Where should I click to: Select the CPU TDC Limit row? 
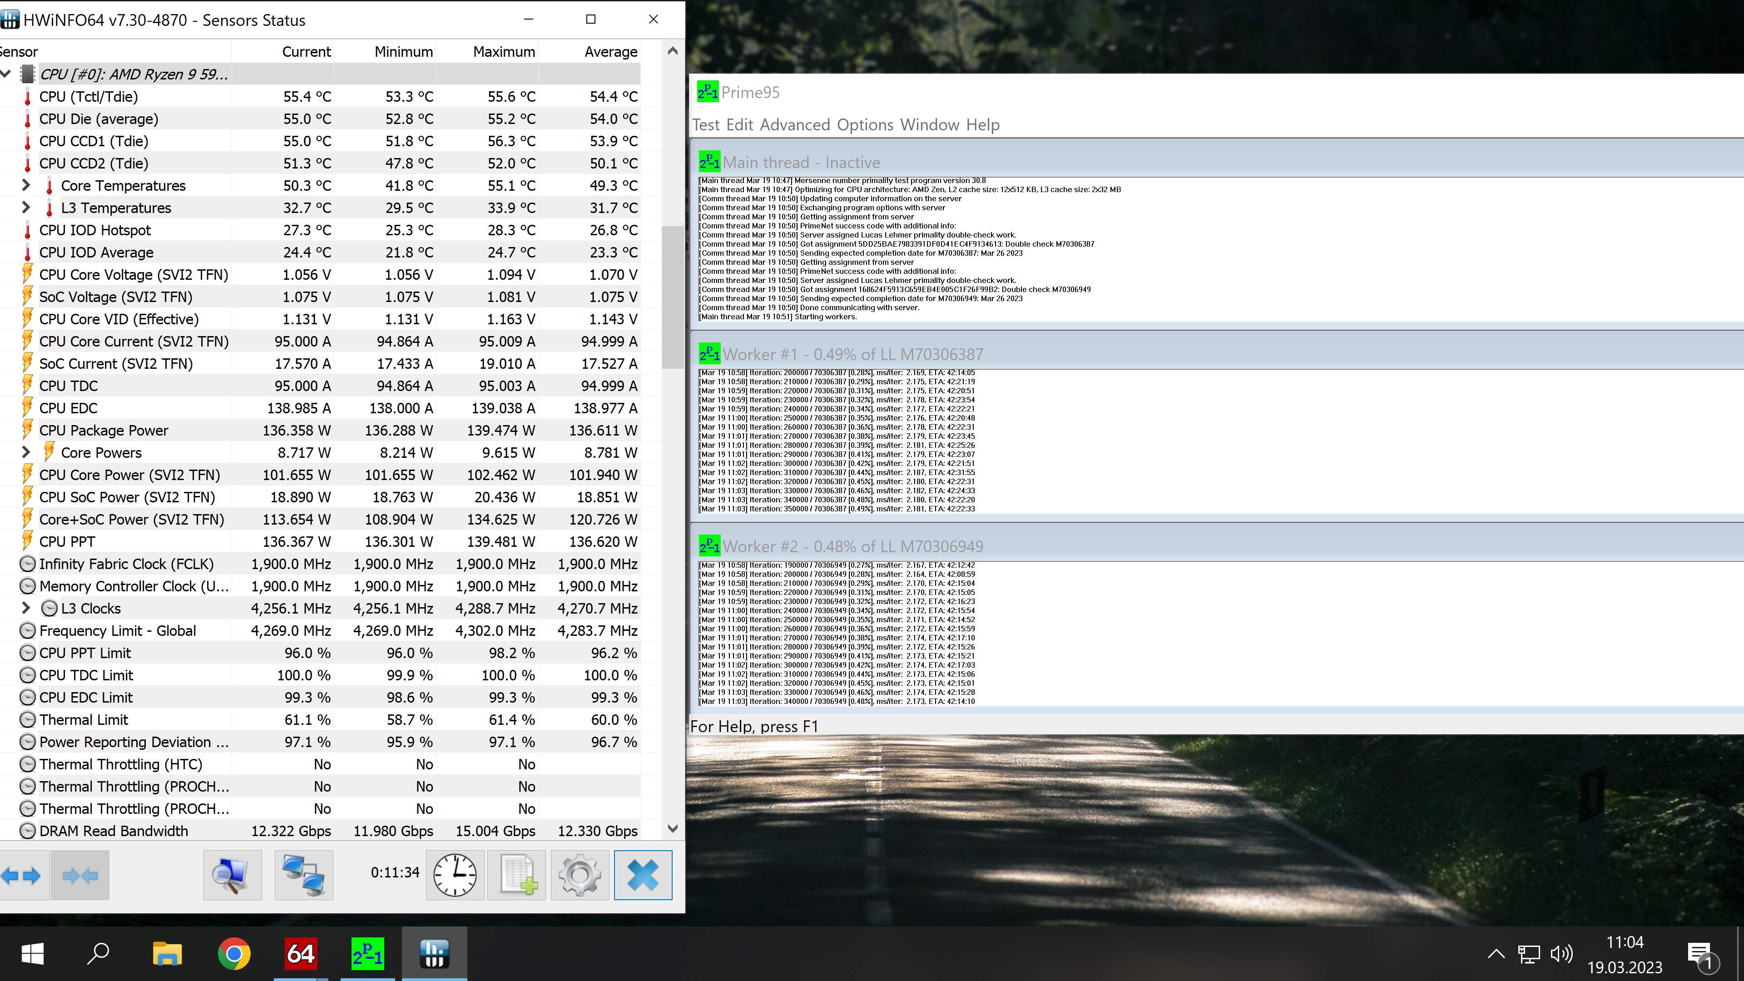pos(320,675)
